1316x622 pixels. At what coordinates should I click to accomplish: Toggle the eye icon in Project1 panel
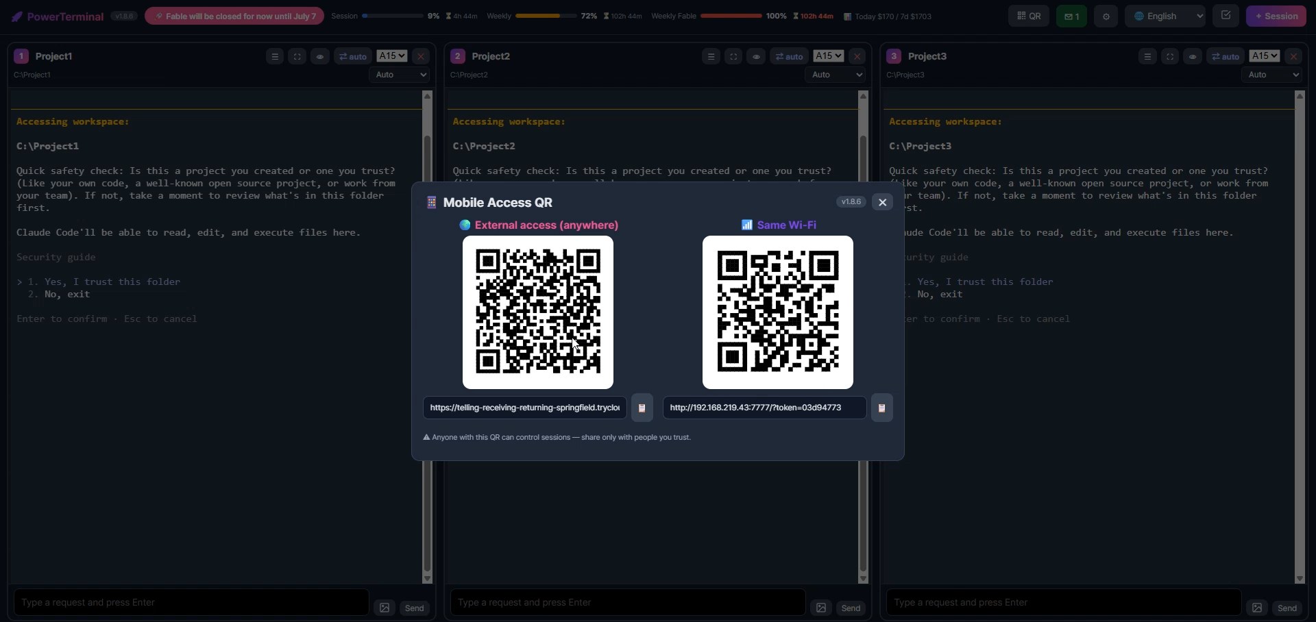pyautogui.click(x=320, y=56)
